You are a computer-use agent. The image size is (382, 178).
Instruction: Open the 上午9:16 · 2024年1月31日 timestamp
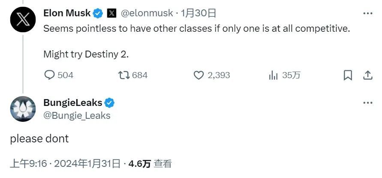(65, 163)
